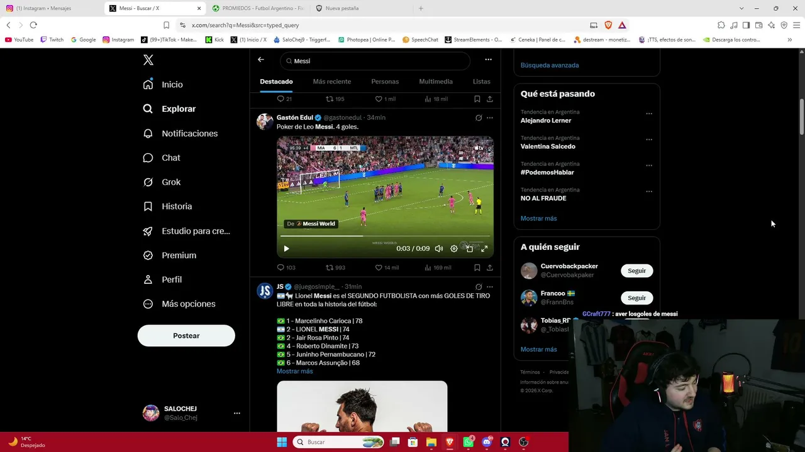Image resolution: width=805 pixels, height=452 pixels.
Task: Open Brave Shields icon in the address bar
Action: point(608,25)
